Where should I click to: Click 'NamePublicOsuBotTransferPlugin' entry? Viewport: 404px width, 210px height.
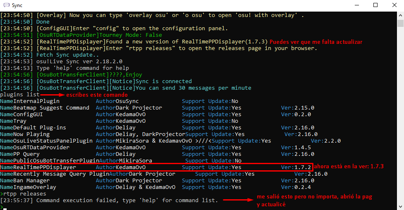pos(50,161)
